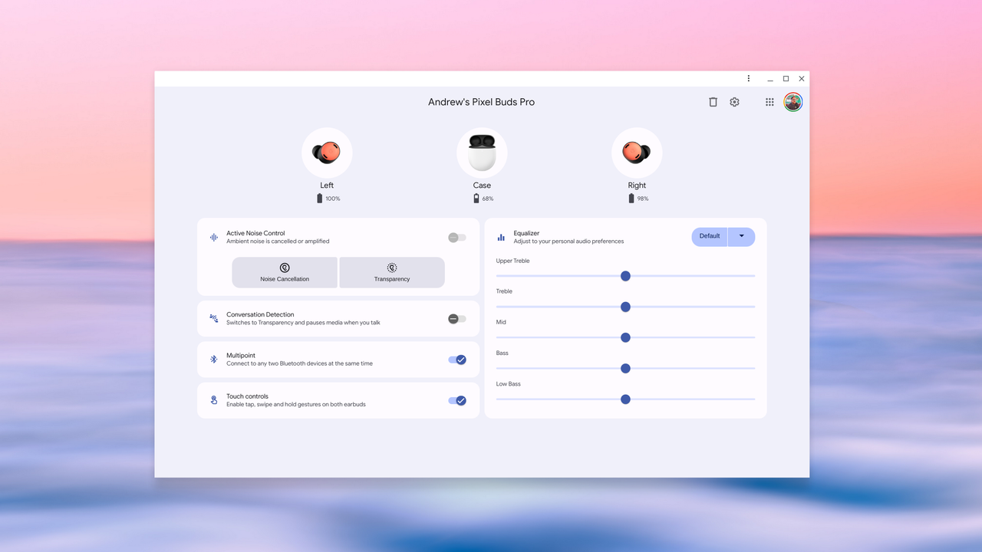This screenshot has height=552, width=982.
Task: Click the Upper Treble slider handle
Action: [x=625, y=276]
